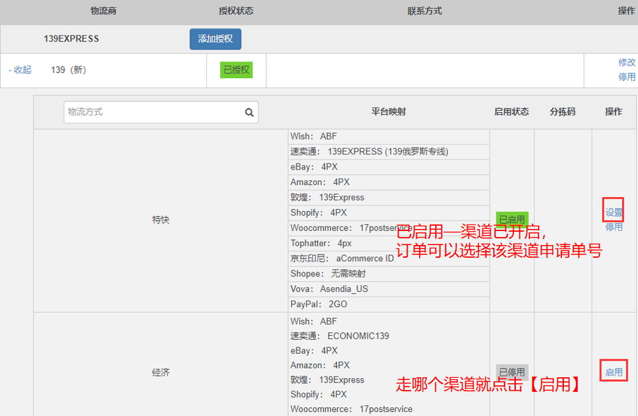Screen dimensions: 638x416
Task: Click the Wish: ABF row under 特快
Action: coord(388,136)
